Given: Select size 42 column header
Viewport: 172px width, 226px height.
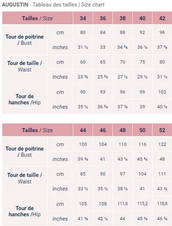Looking at the screenshot, I should pyautogui.click(x=162, y=18).
